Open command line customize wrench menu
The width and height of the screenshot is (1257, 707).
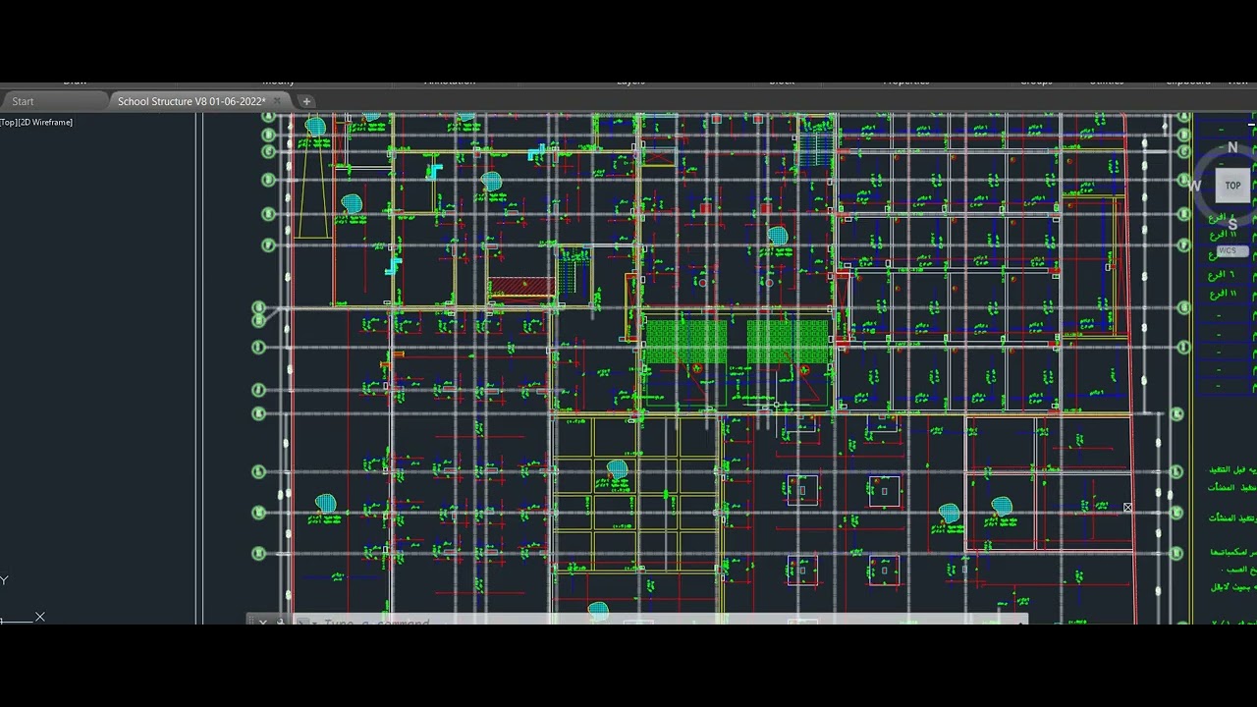click(x=281, y=623)
